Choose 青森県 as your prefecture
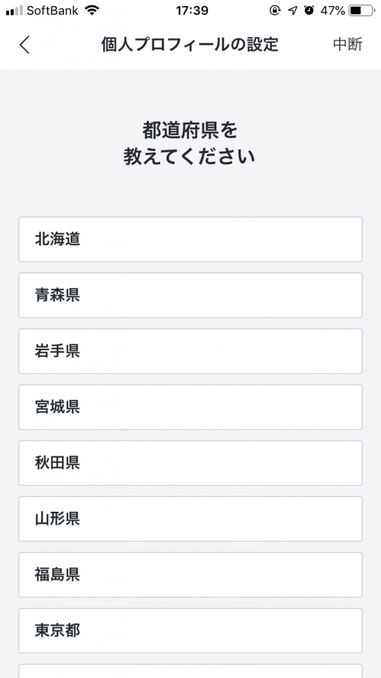The width and height of the screenshot is (381, 678). click(x=190, y=295)
